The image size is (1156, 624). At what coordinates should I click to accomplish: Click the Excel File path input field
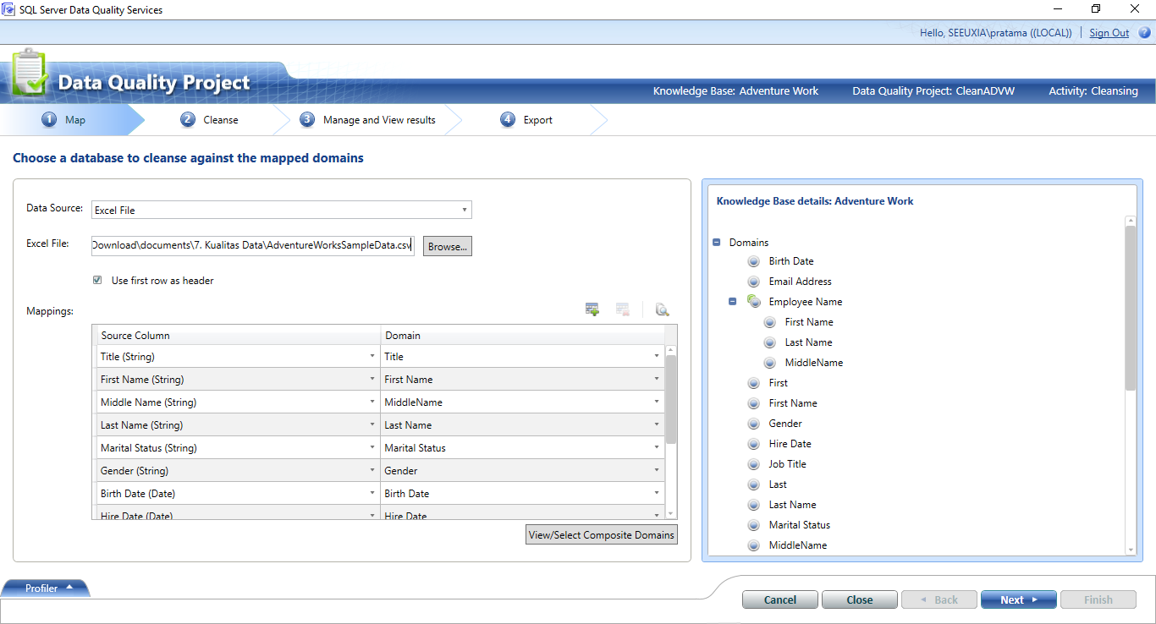(x=253, y=245)
